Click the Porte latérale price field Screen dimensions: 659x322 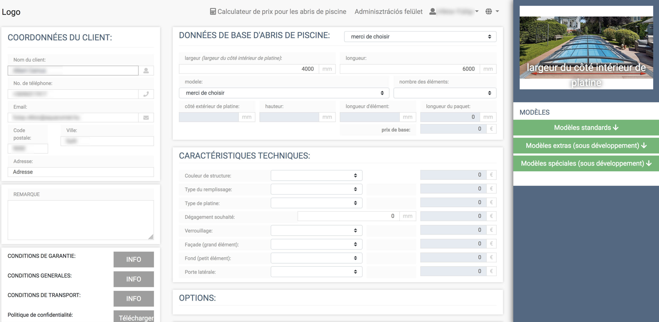(454, 271)
